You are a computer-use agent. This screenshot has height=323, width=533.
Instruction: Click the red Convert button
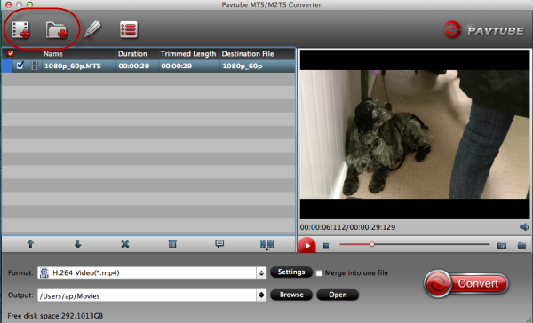tap(466, 284)
